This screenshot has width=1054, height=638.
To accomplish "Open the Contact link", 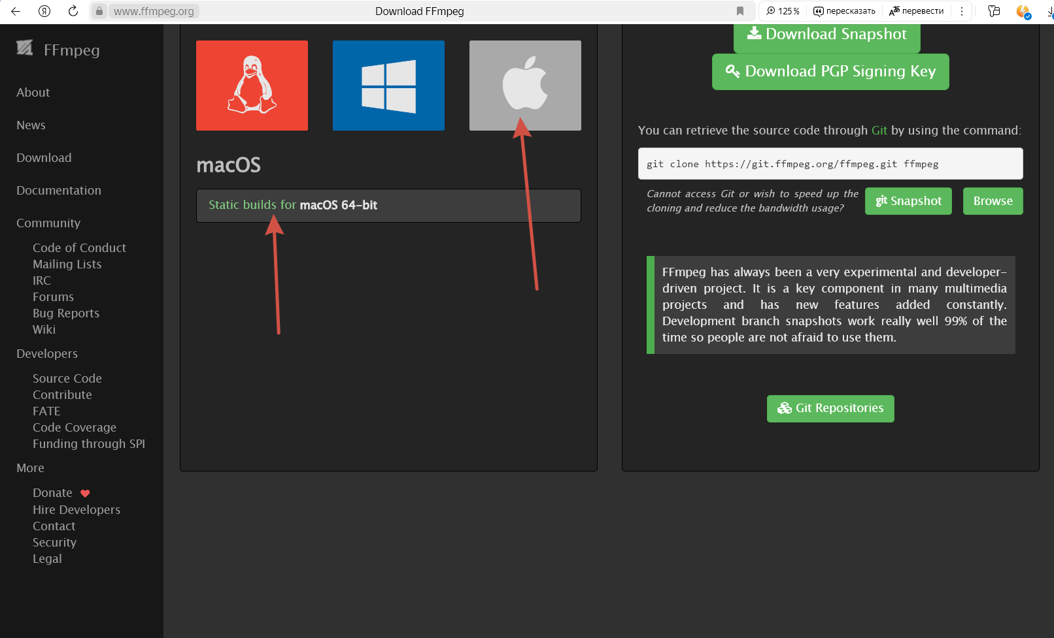I will click(54, 526).
